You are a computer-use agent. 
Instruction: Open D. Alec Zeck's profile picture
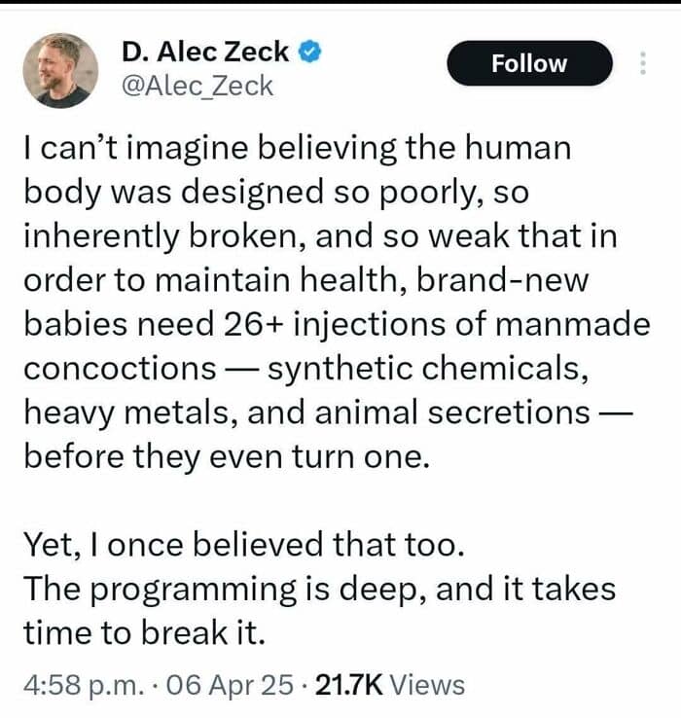point(60,69)
